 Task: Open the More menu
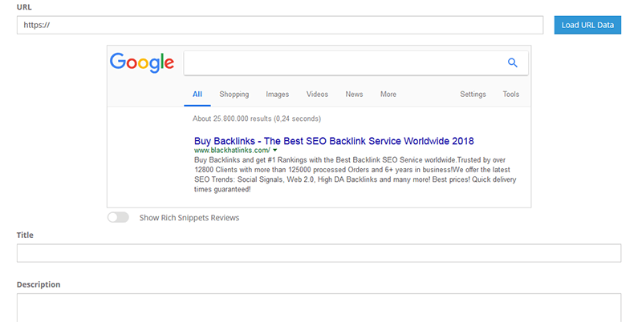(388, 94)
